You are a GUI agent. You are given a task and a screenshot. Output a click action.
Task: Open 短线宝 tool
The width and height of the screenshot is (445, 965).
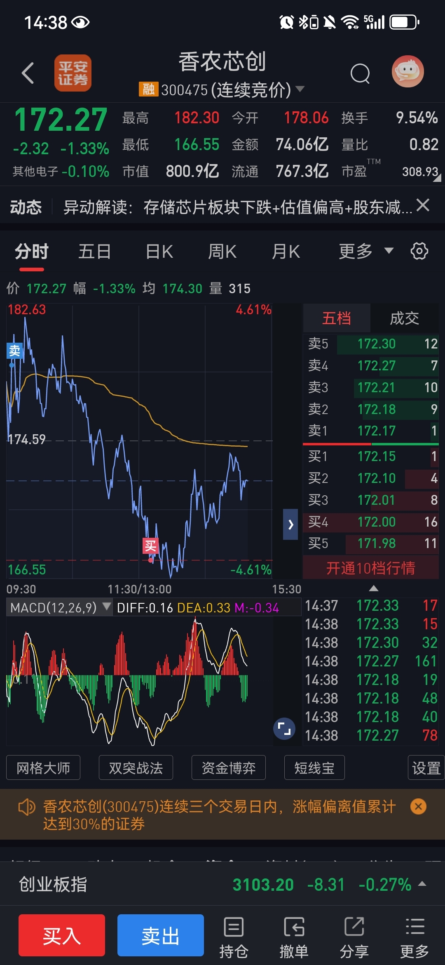[314, 768]
